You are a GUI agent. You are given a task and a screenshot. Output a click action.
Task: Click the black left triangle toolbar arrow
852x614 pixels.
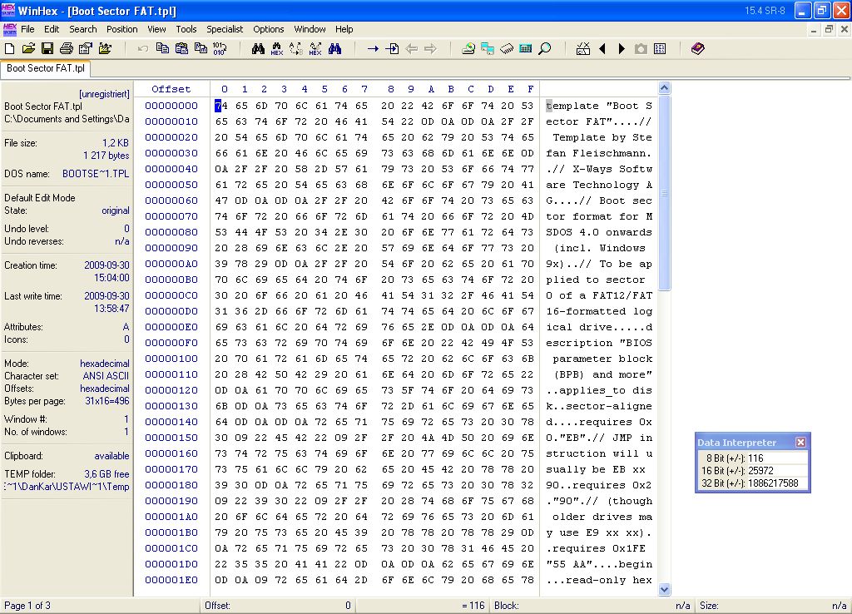click(602, 49)
